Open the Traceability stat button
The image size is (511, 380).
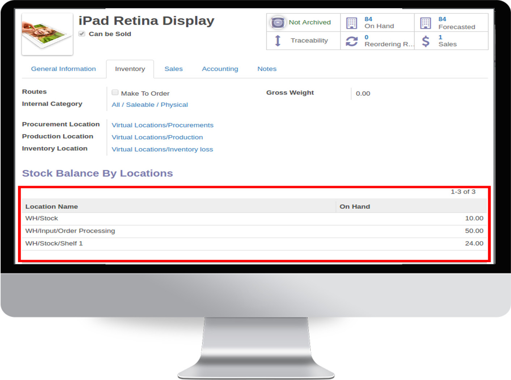[x=303, y=40]
